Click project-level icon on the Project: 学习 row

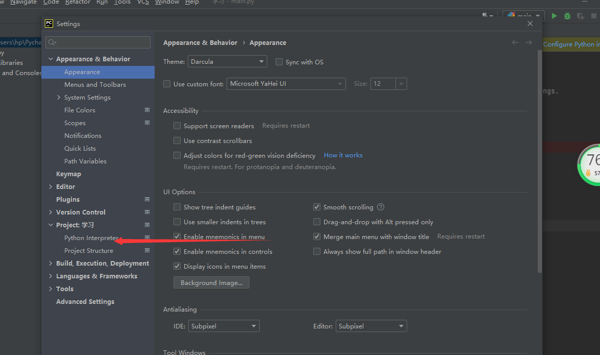click(x=147, y=225)
